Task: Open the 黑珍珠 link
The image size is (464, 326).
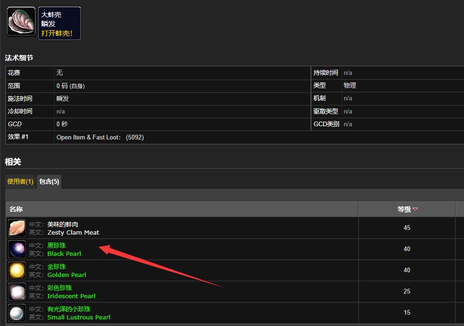Action: coord(57,245)
